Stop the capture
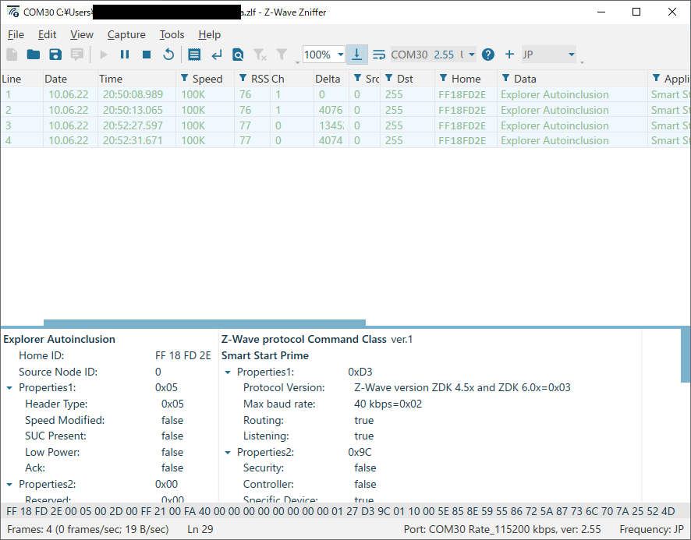Screen dimensions: 691x540 coord(147,55)
